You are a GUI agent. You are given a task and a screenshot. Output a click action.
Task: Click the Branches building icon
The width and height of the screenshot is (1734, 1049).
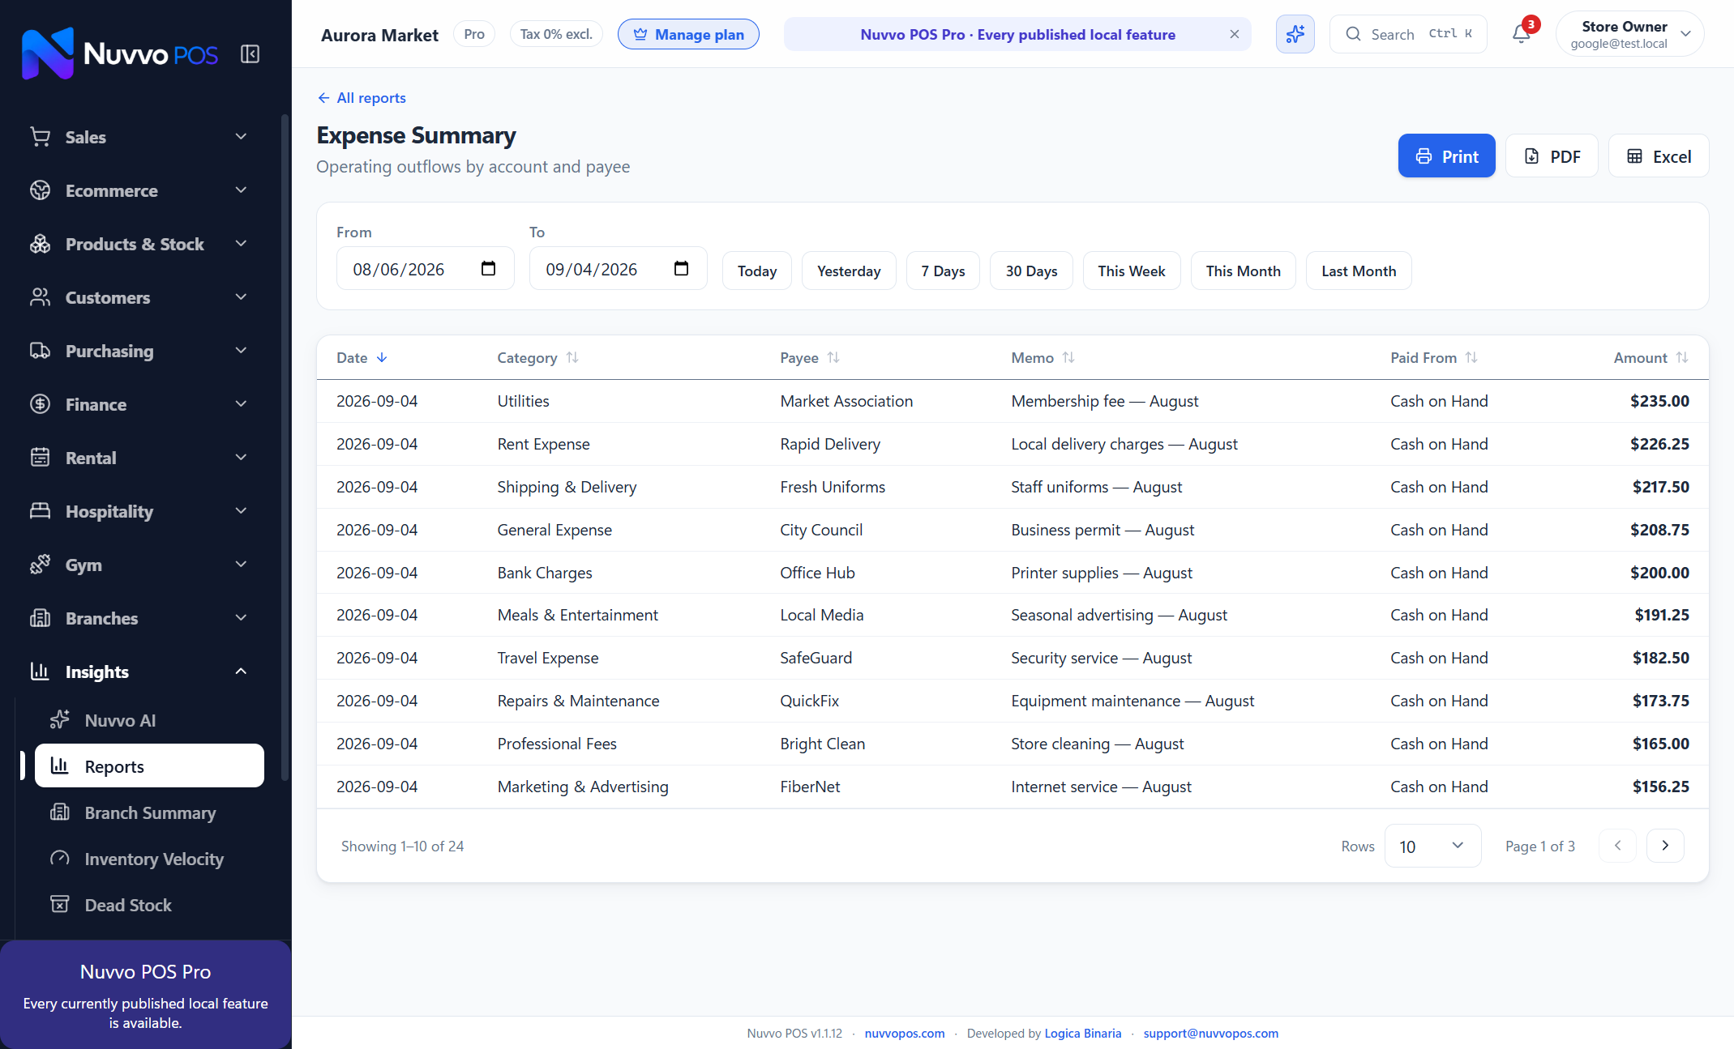click(40, 618)
